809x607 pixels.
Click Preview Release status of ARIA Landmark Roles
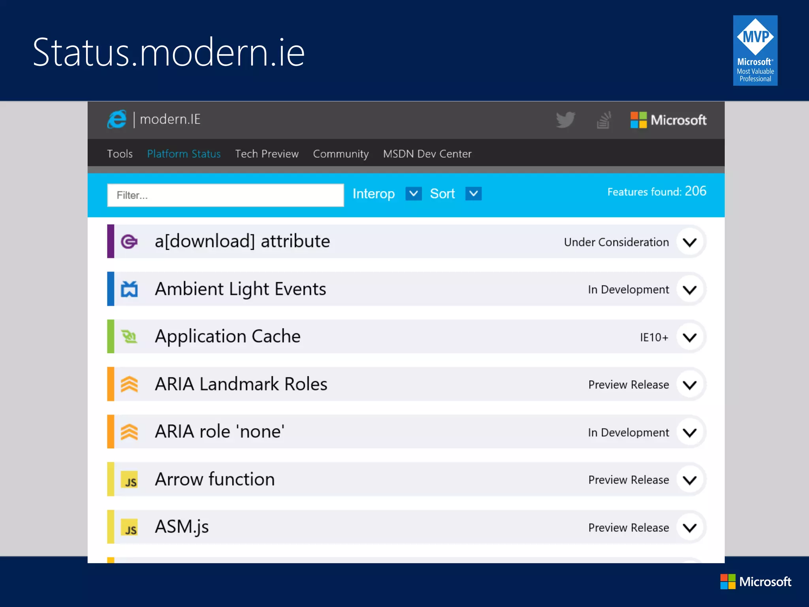pos(629,385)
